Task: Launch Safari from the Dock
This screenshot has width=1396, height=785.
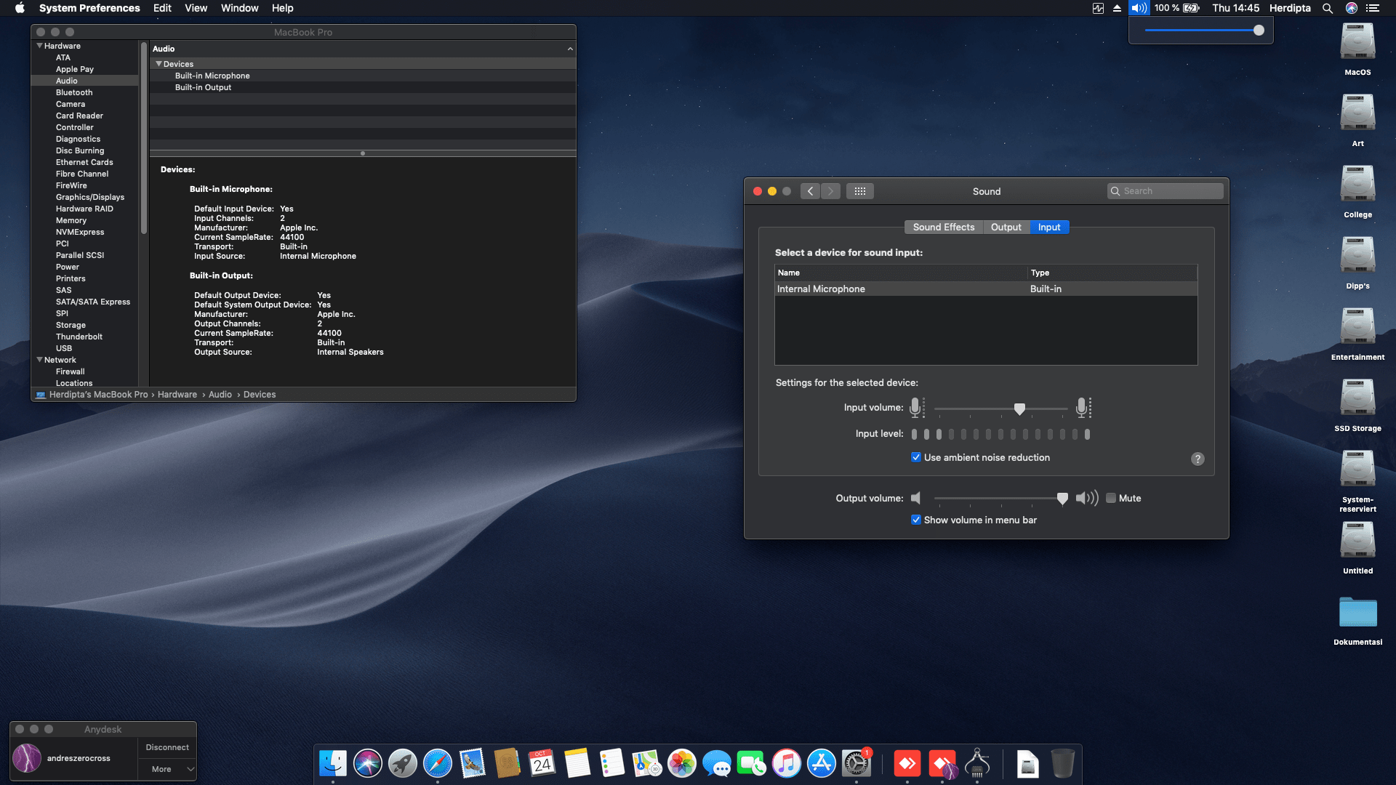Action: point(437,764)
